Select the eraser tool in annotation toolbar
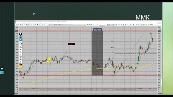 (x=21, y=47)
